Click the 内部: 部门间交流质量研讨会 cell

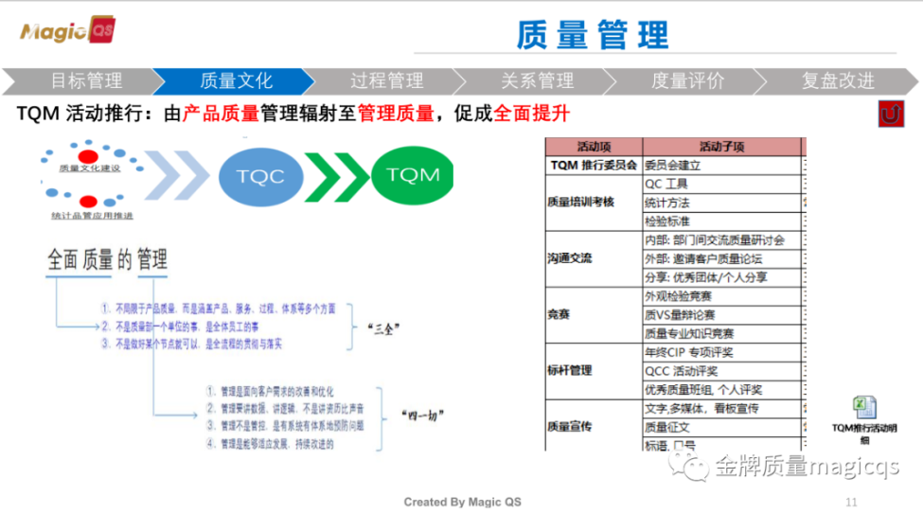click(x=721, y=240)
